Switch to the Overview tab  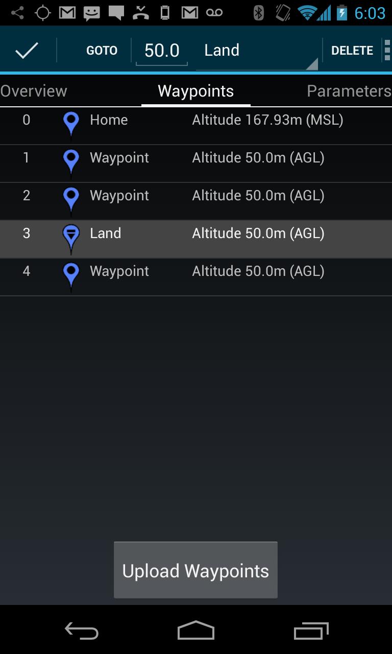pos(34,90)
